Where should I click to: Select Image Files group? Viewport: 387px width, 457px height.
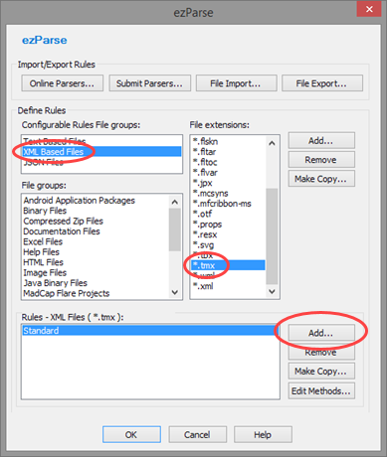pos(96,272)
